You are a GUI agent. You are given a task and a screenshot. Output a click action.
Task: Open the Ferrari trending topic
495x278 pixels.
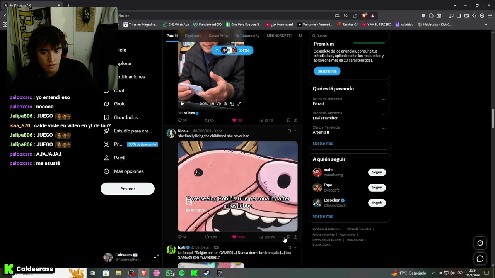(x=318, y=103)
